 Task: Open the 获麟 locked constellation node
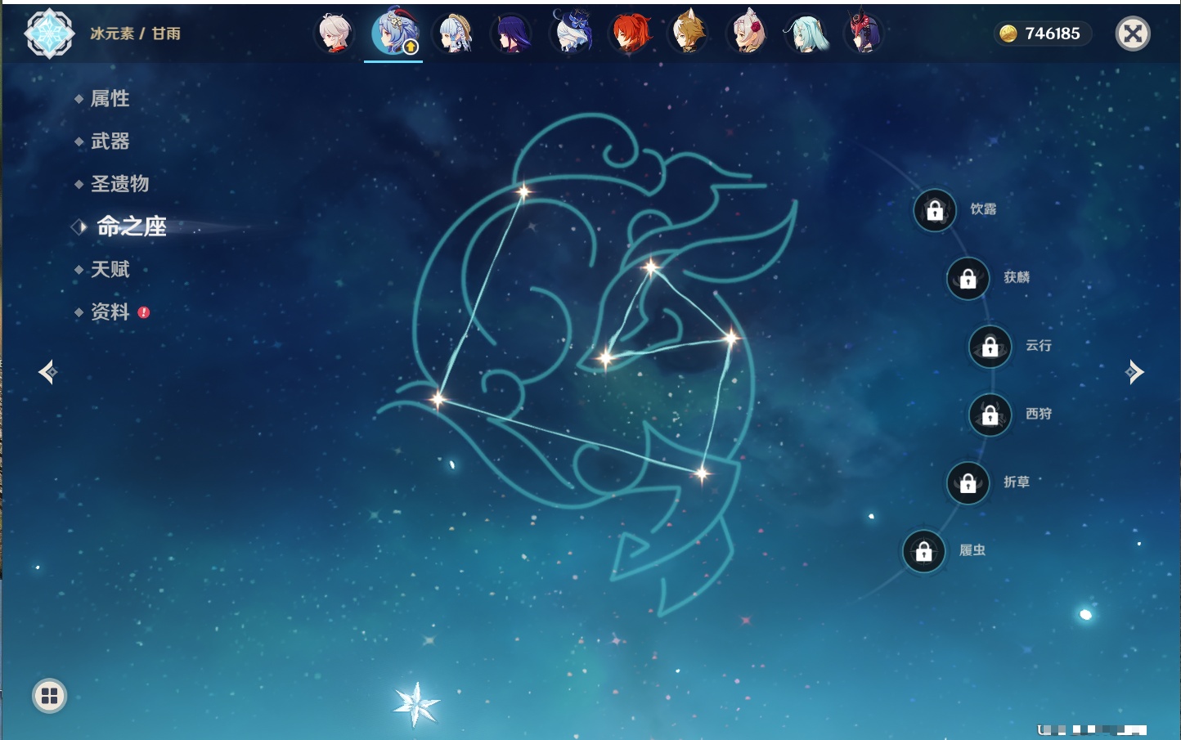(968, 279)
